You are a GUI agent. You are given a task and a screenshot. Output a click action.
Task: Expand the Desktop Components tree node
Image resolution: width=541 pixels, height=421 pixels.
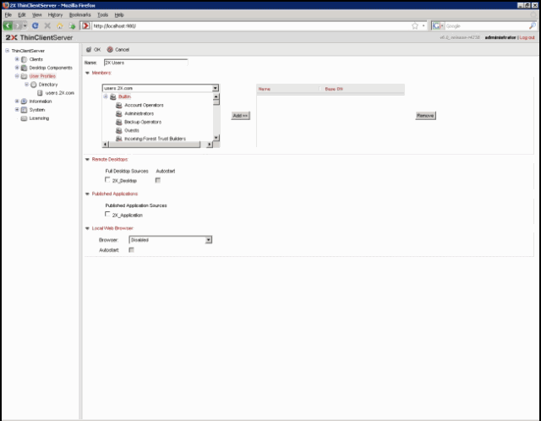pyautogui.click(x=17, y=68)
